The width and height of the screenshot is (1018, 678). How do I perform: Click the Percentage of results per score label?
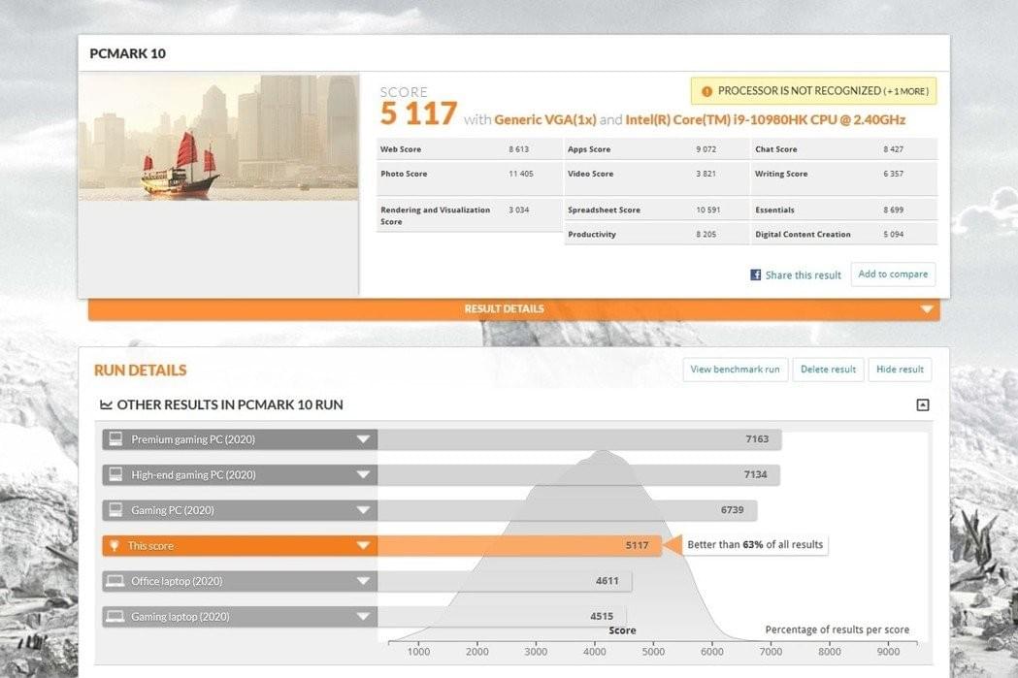point(837,630)
